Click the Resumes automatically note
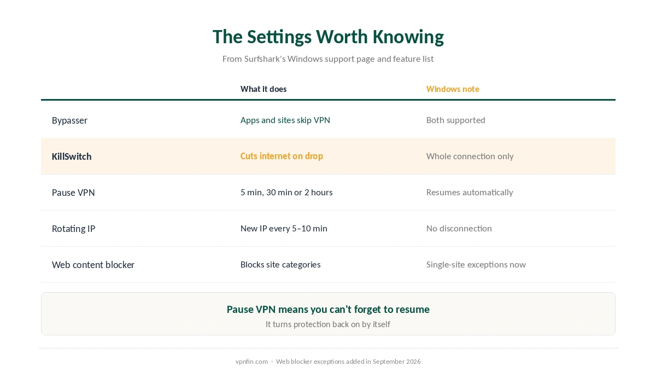Screen dimensions: 656x372 pyautogui.click(x=470, y=193)
